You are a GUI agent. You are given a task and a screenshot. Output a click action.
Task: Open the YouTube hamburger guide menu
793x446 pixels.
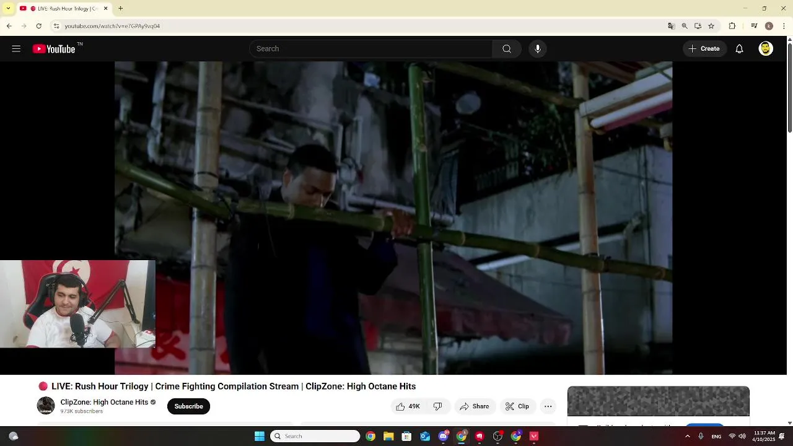click(x=16, y=49)
